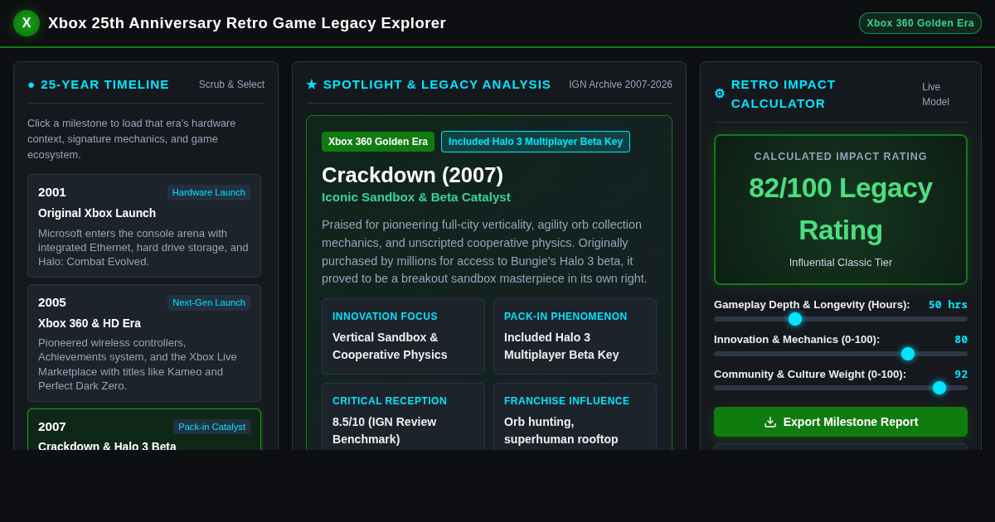Open the Critical Reception card
Screen dimensions: 995x522
(x=403, y=416)
